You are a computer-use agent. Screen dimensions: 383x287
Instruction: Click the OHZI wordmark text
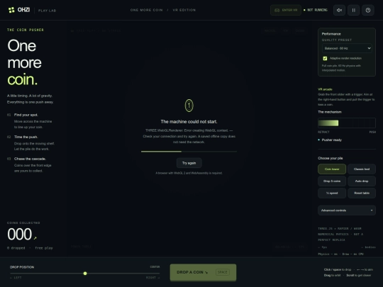(23, 10)
